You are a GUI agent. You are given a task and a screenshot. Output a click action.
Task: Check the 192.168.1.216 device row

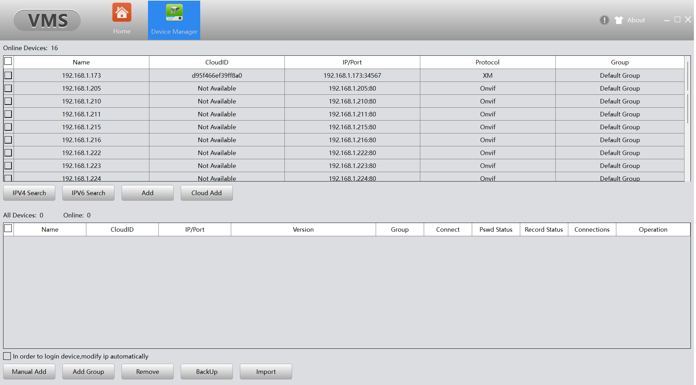pyautogui.click(x=8, y=140)
